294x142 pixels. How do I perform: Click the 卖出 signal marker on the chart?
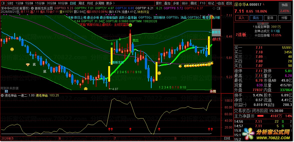pos(136,40)
